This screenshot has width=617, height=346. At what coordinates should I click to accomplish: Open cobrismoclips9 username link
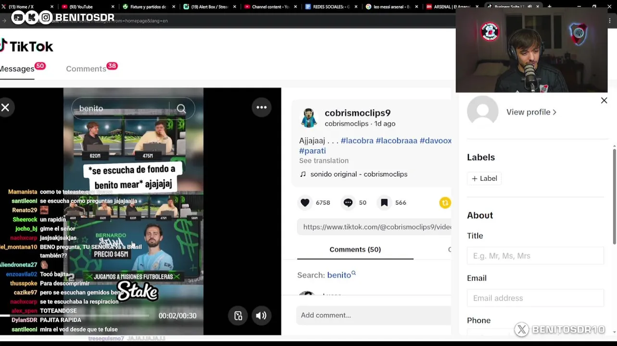(x=357, y=113)
